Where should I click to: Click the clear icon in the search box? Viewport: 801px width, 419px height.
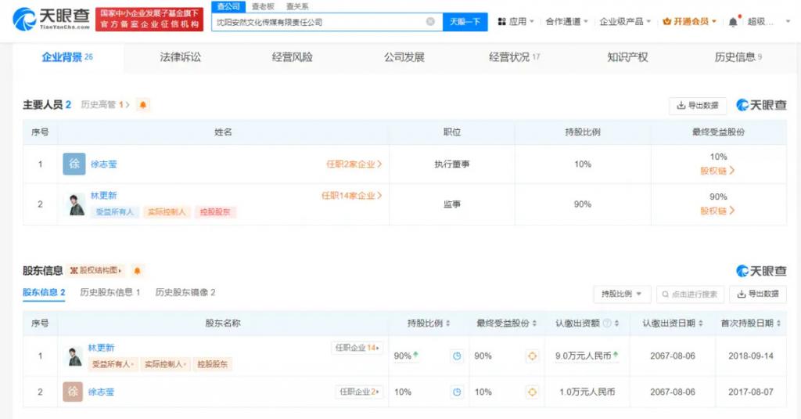(x=430, y=22)
